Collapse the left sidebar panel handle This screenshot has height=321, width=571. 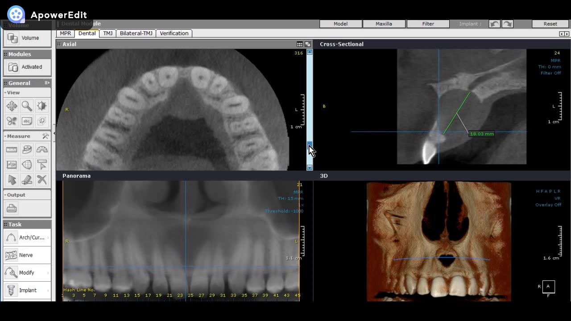point(54,133)
